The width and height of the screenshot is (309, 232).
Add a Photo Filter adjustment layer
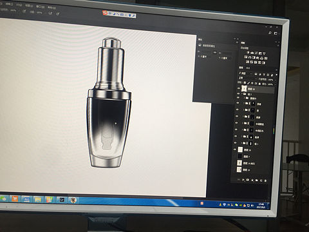click(x=257, y=58)
